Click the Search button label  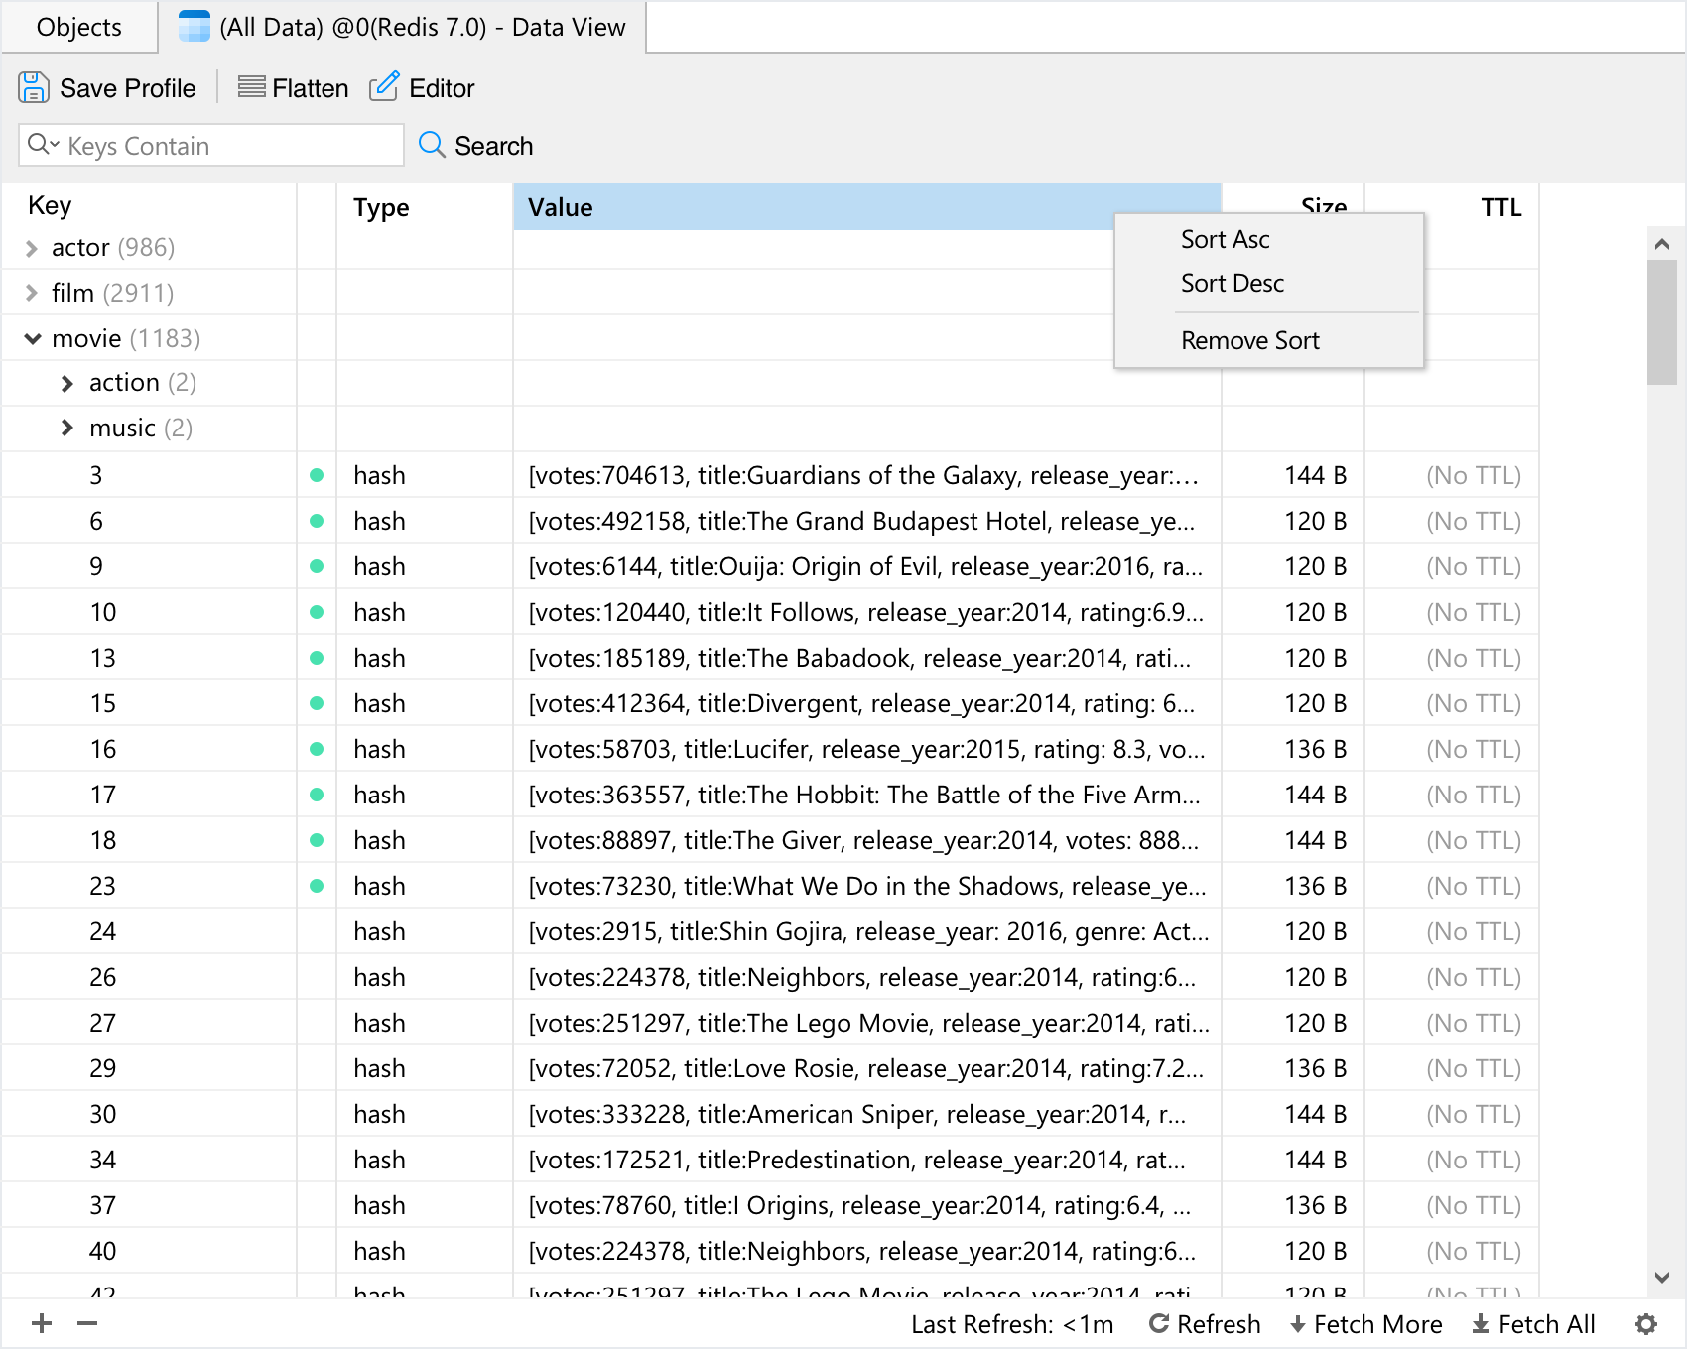click(493, 146)
